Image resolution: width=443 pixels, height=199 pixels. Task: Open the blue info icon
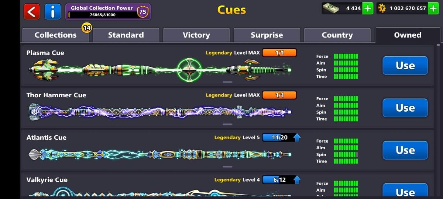point(52,11)
